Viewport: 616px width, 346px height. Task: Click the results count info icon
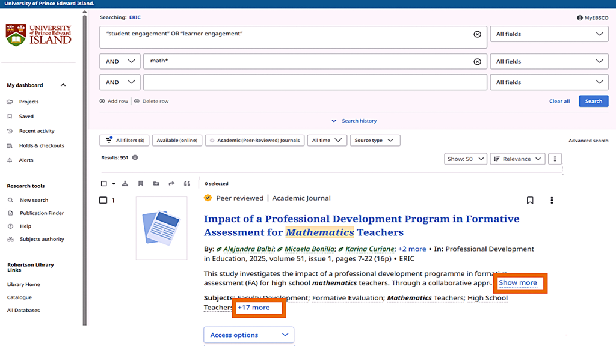[x=135, y=157]
